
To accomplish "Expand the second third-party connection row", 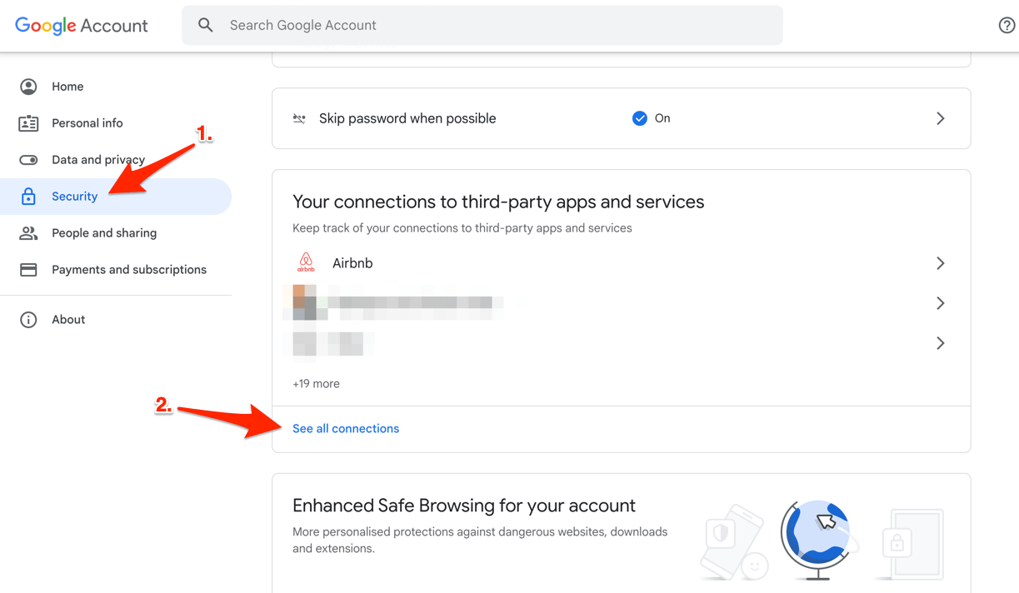I will tap(940, 303).
